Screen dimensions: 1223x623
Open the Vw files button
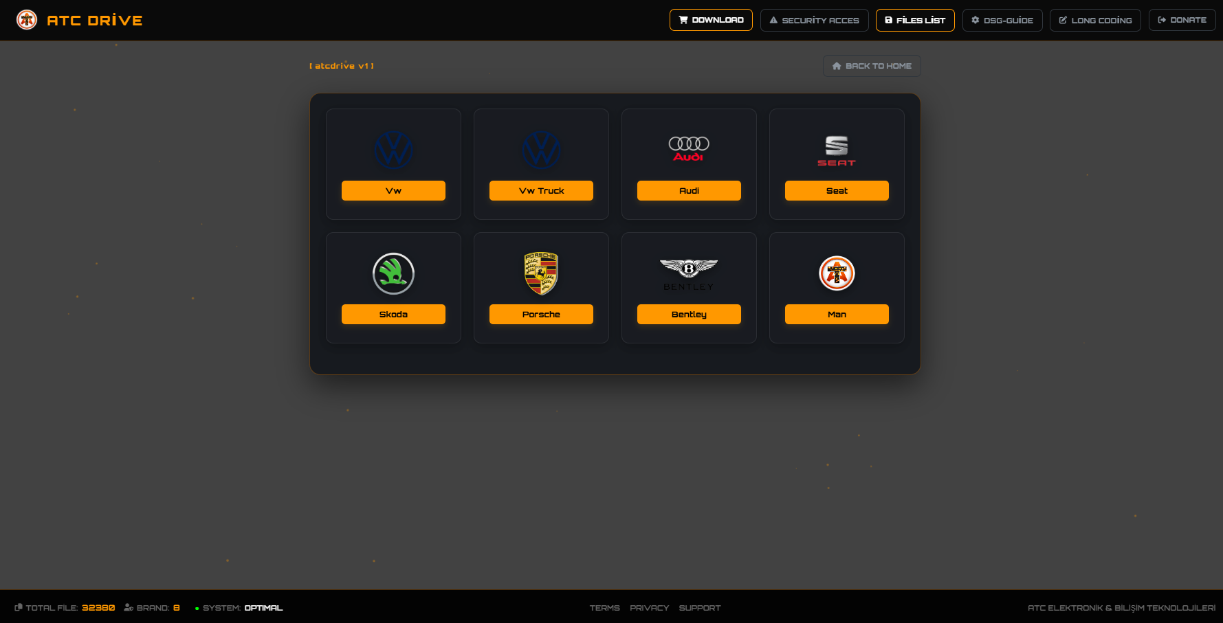coord(393,190)
